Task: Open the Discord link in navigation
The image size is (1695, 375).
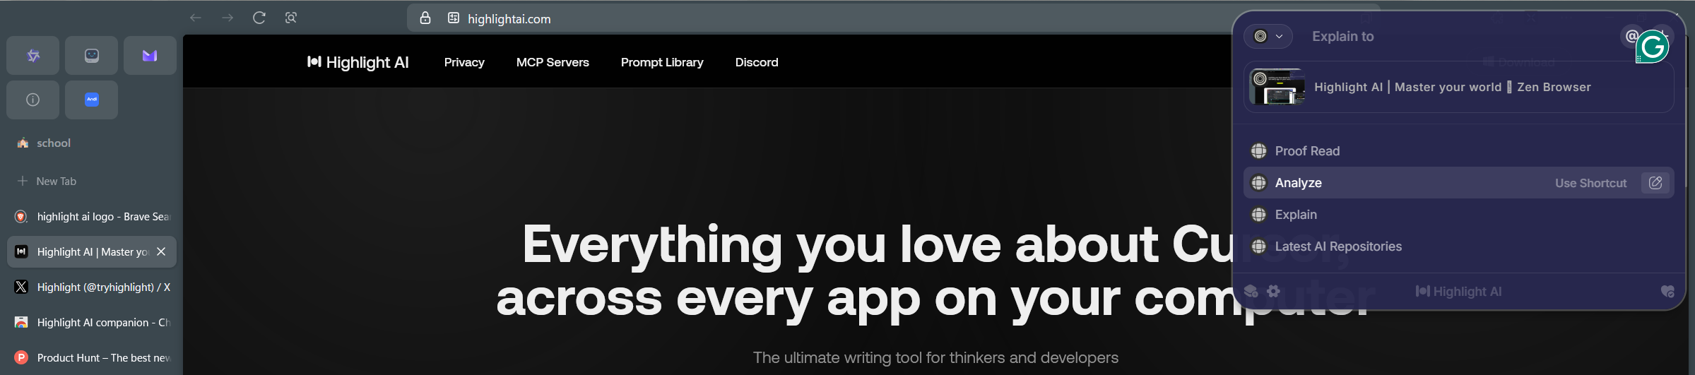Action: click(x=757, y=62)
